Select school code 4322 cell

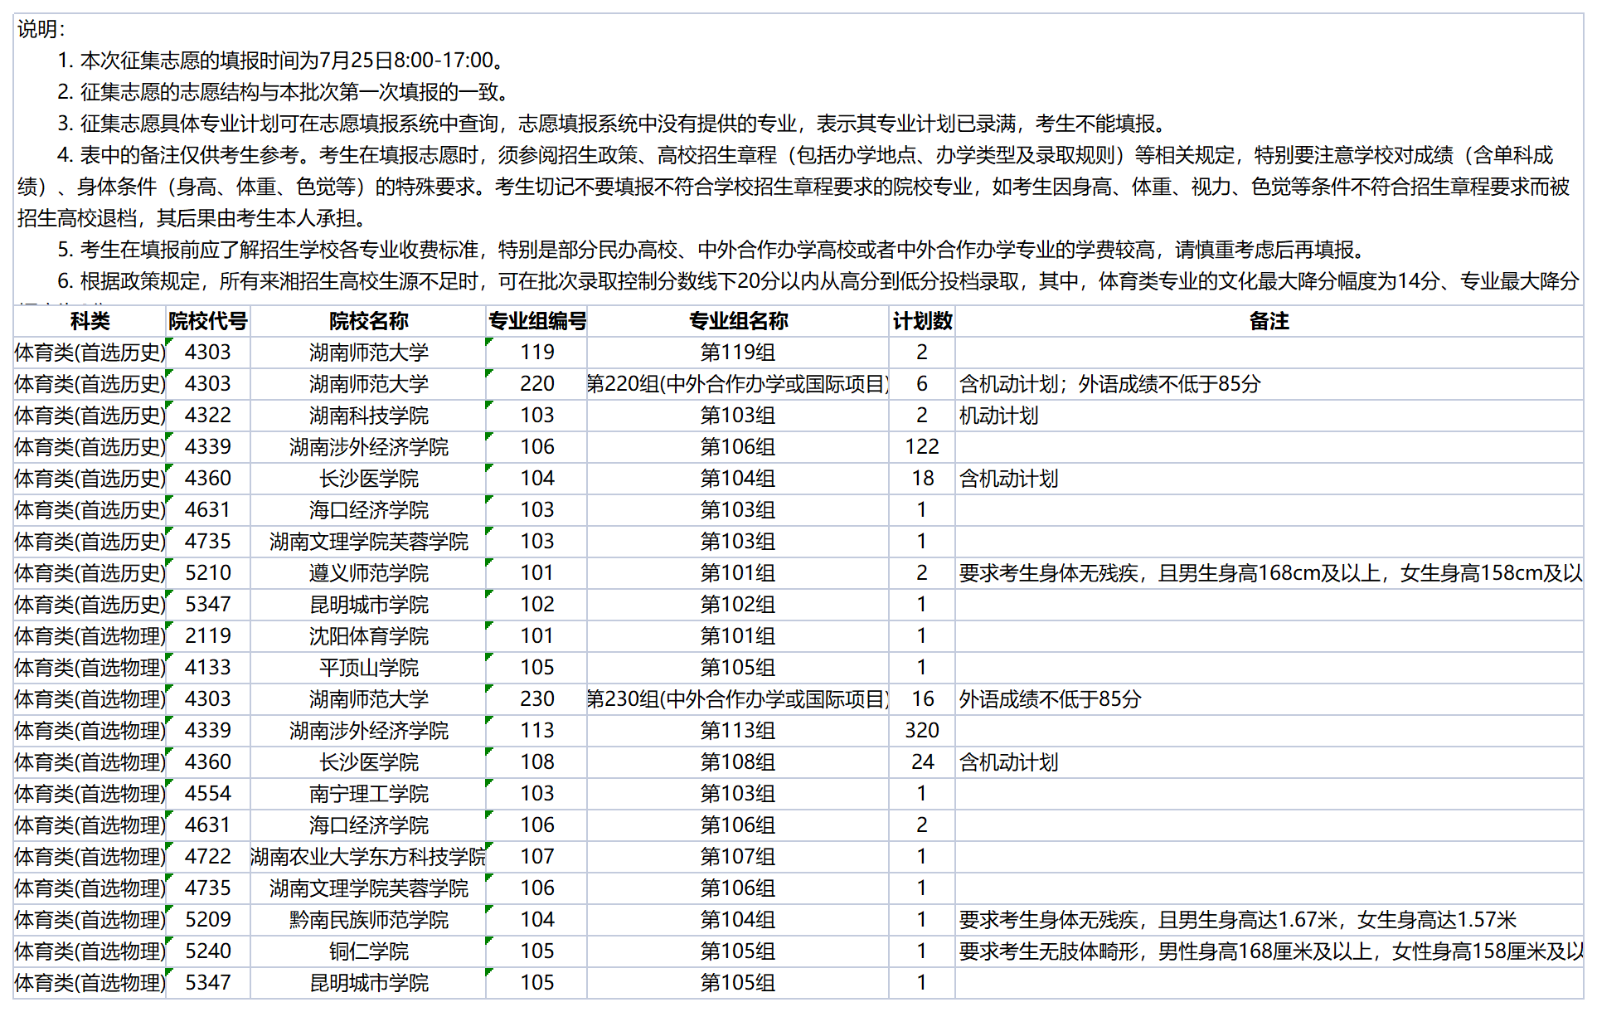[208, 416]
